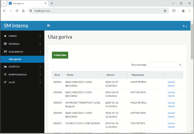Click the home icon next to PUMPA

tap(5, 36)
